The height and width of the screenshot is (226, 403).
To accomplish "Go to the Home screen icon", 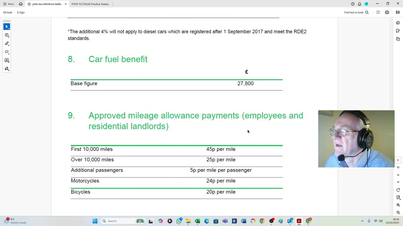I will pos(21,4).
